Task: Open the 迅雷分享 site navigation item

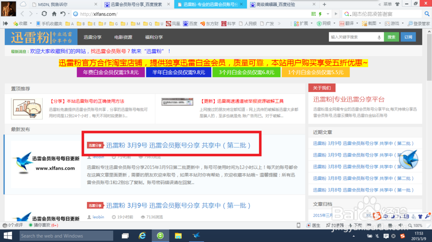Action: (x=92, y=37)
